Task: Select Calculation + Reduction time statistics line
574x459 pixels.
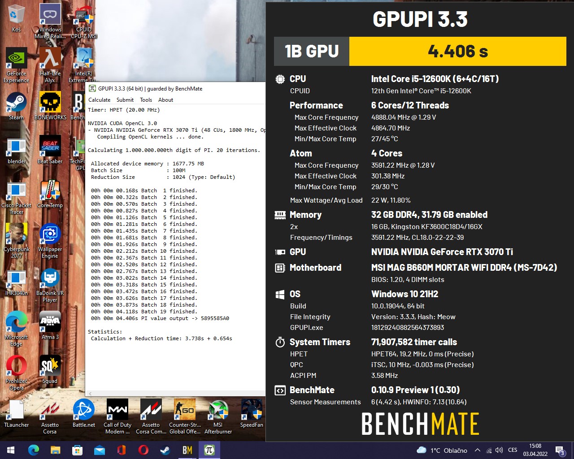Action: coord(161,338)
